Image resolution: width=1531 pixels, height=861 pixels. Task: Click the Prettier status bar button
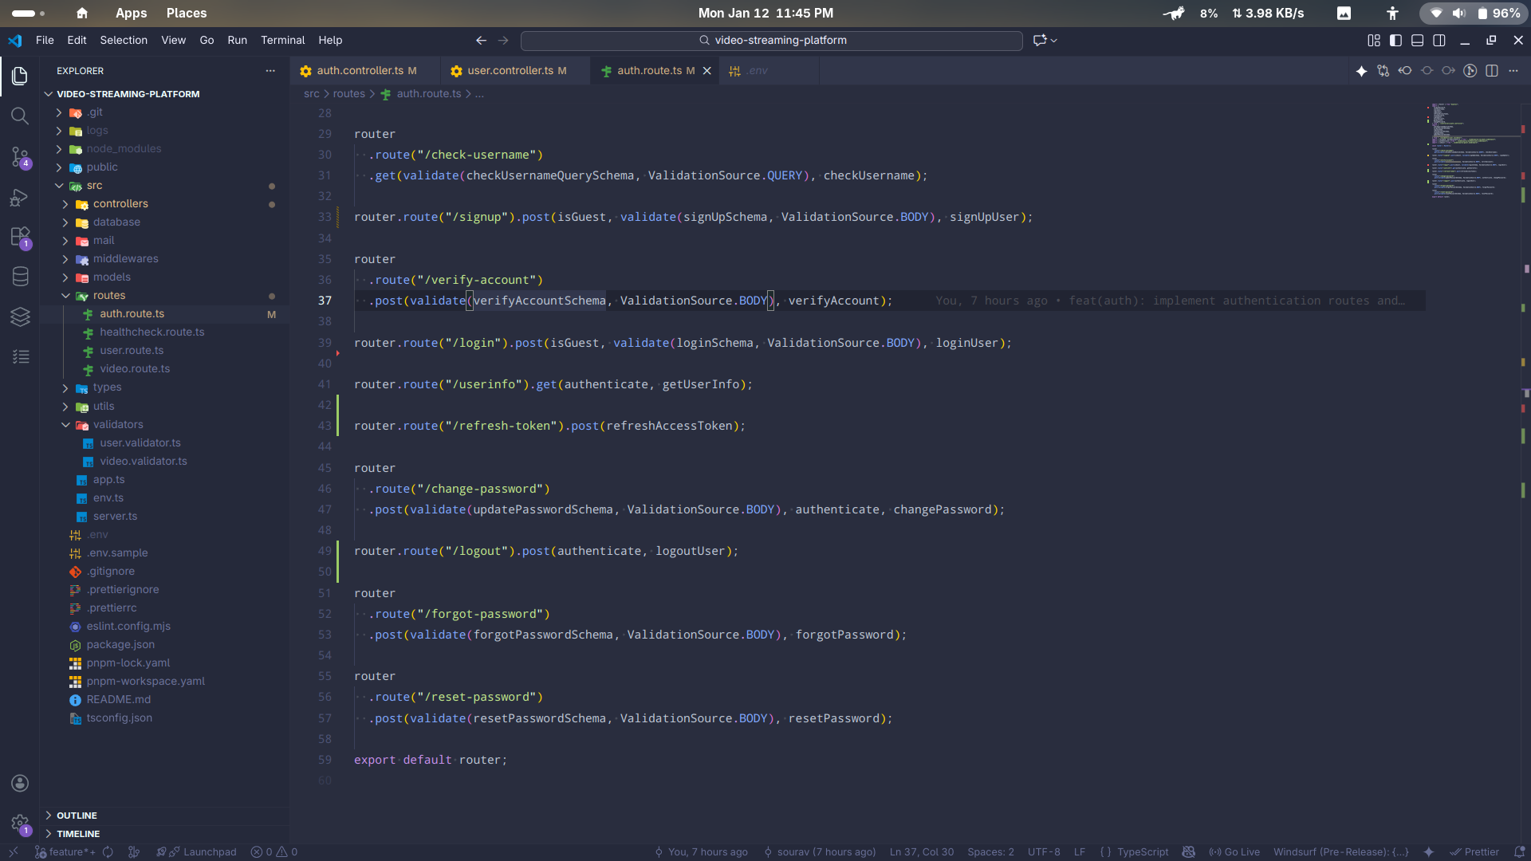(1474, 851)
